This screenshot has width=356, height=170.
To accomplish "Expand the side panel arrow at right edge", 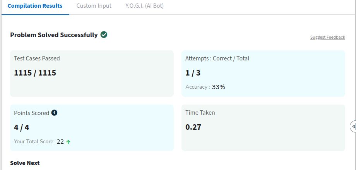I will pyautogui.click(x=353, y=126).
